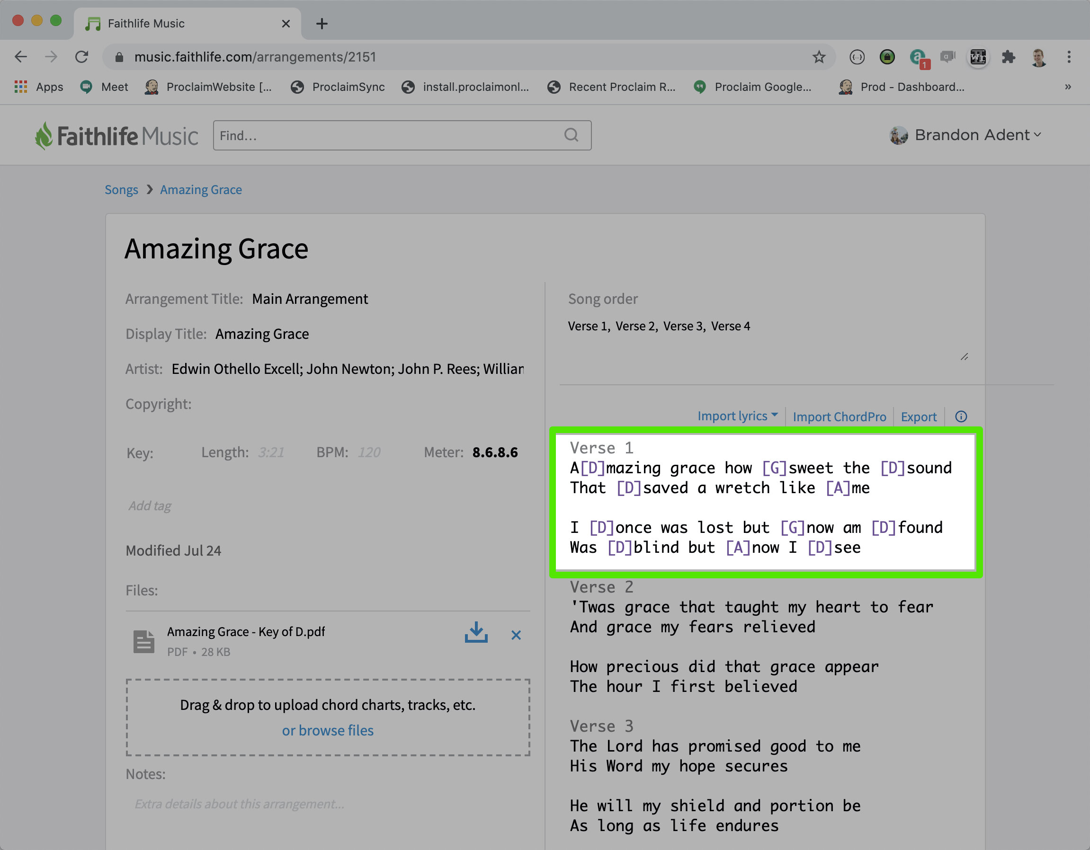Open a new browser tab
Image resolution: width=1090 pixels, height=850 pixels.
(x=322, y=24)
